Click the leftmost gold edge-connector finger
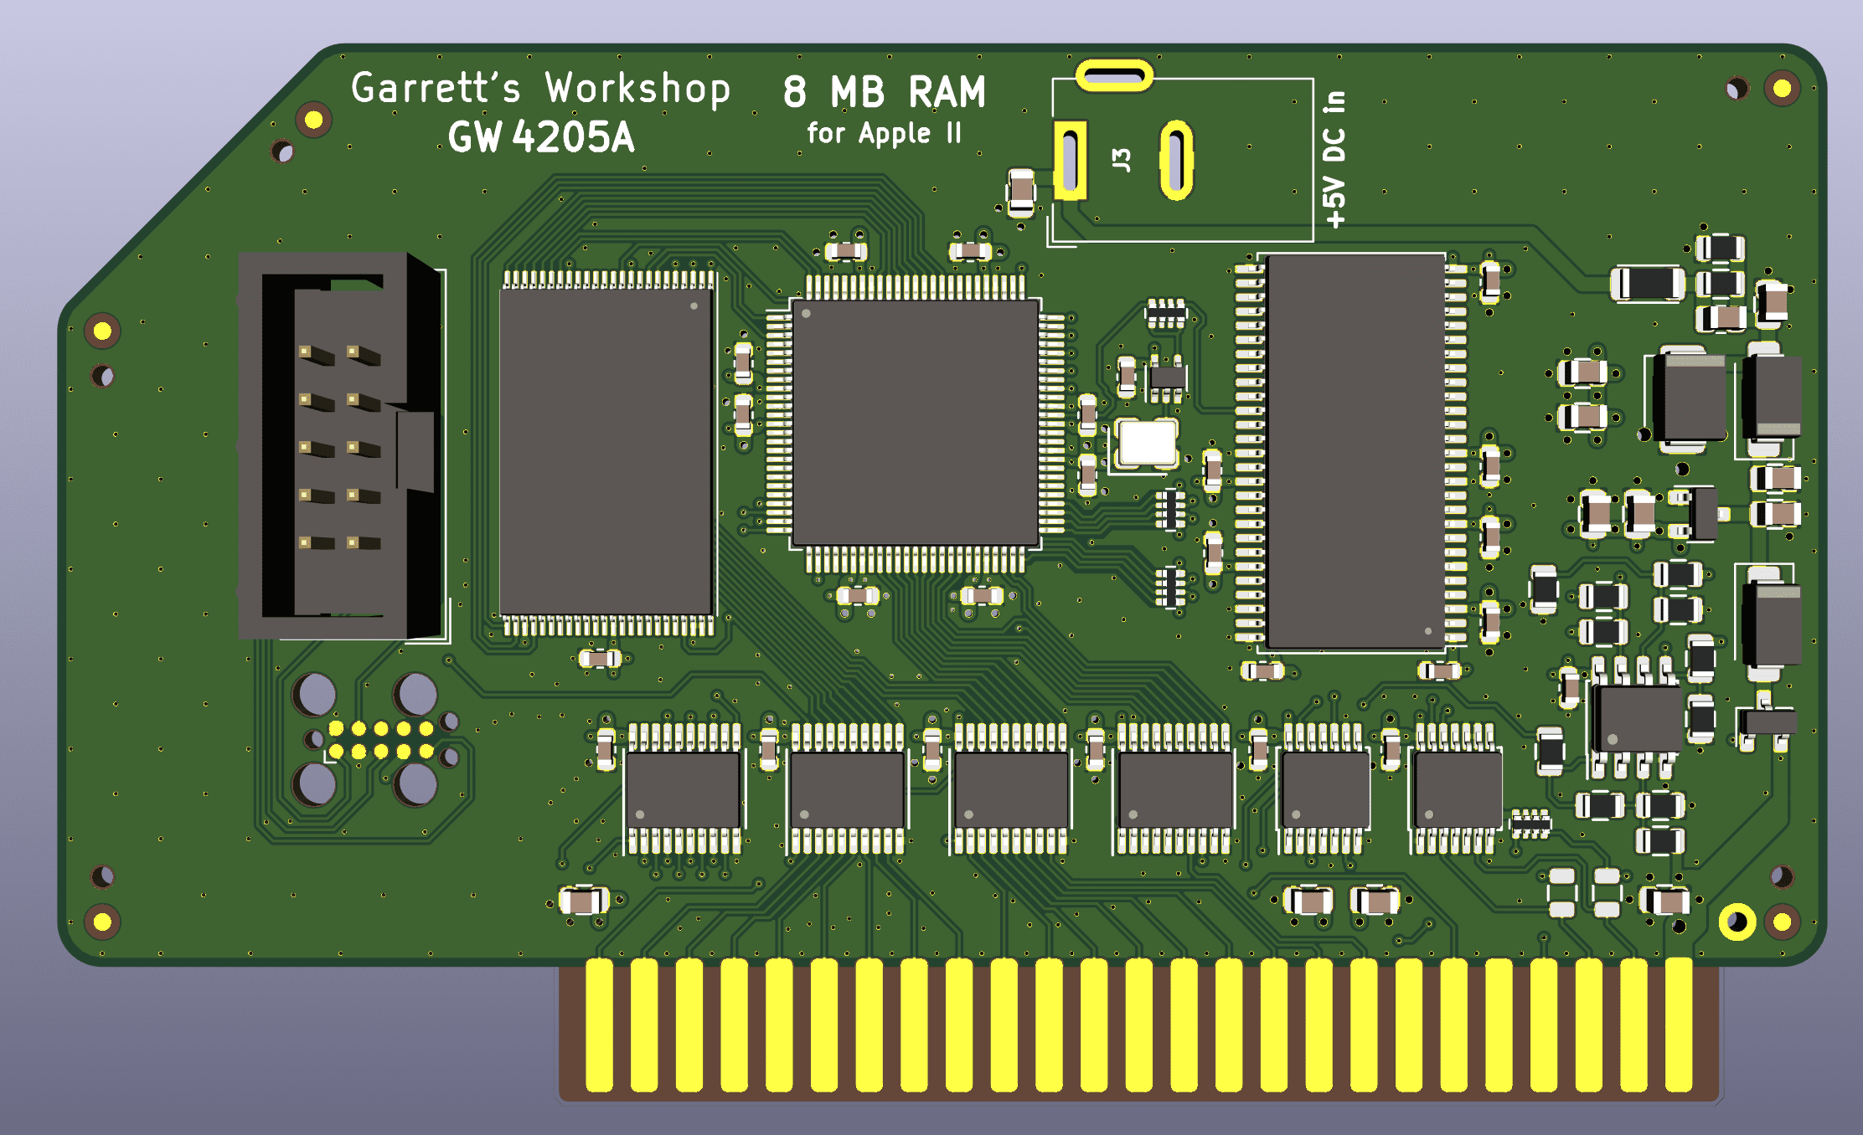The image size is (1863, 1135). tap(599, 1025)
